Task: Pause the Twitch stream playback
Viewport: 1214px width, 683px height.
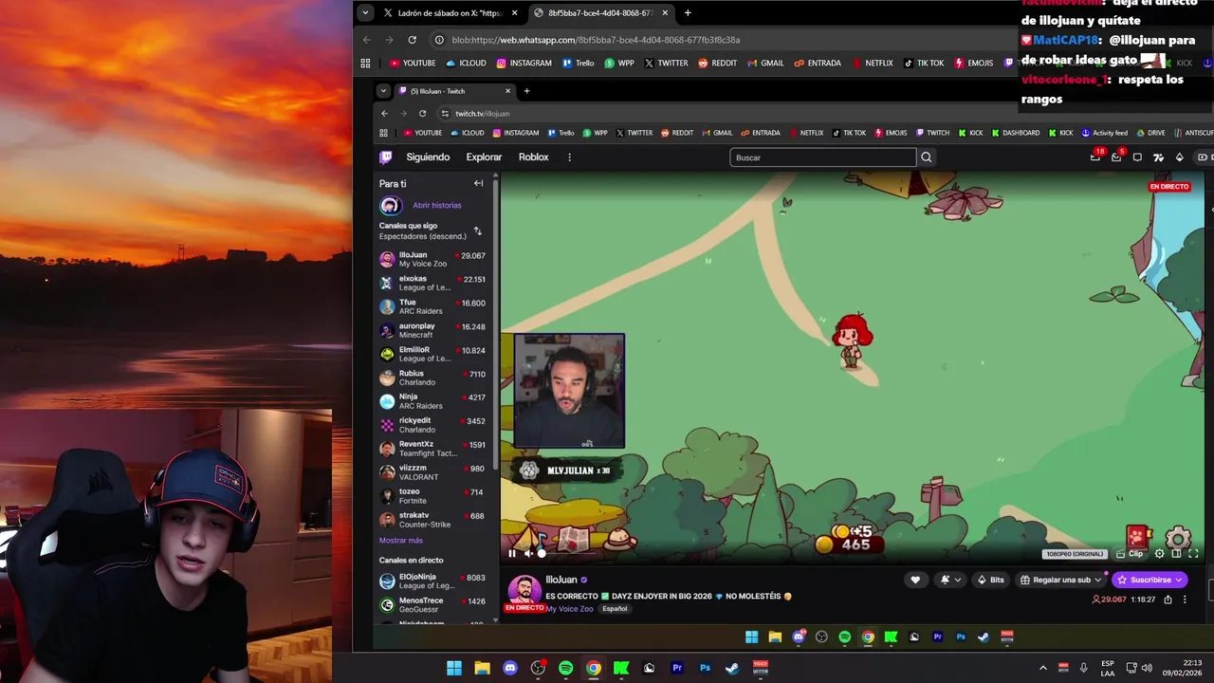Action: coord(512,553)
